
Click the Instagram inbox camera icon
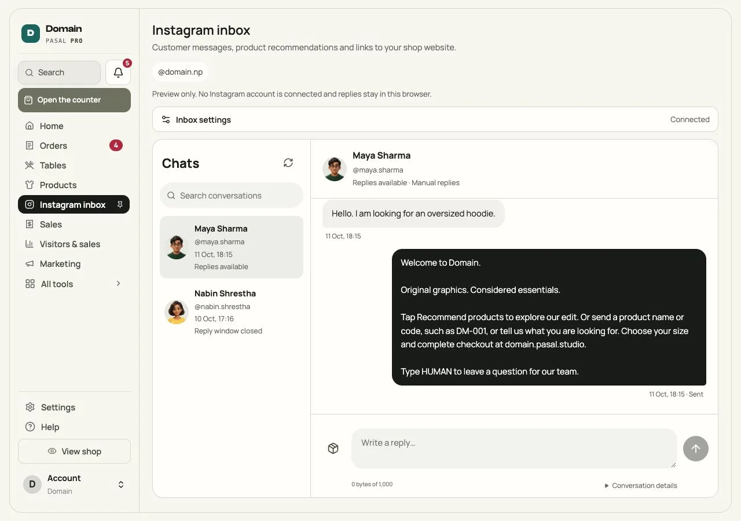[30, 204]
